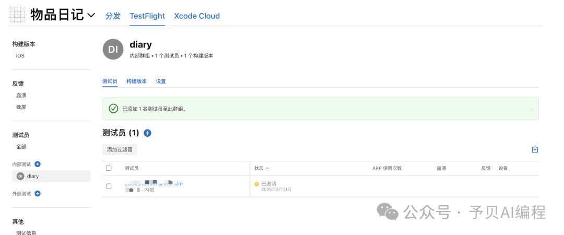Open the 设置 sub-tab
The image size is (564, 235).
[x=161, y=81]
